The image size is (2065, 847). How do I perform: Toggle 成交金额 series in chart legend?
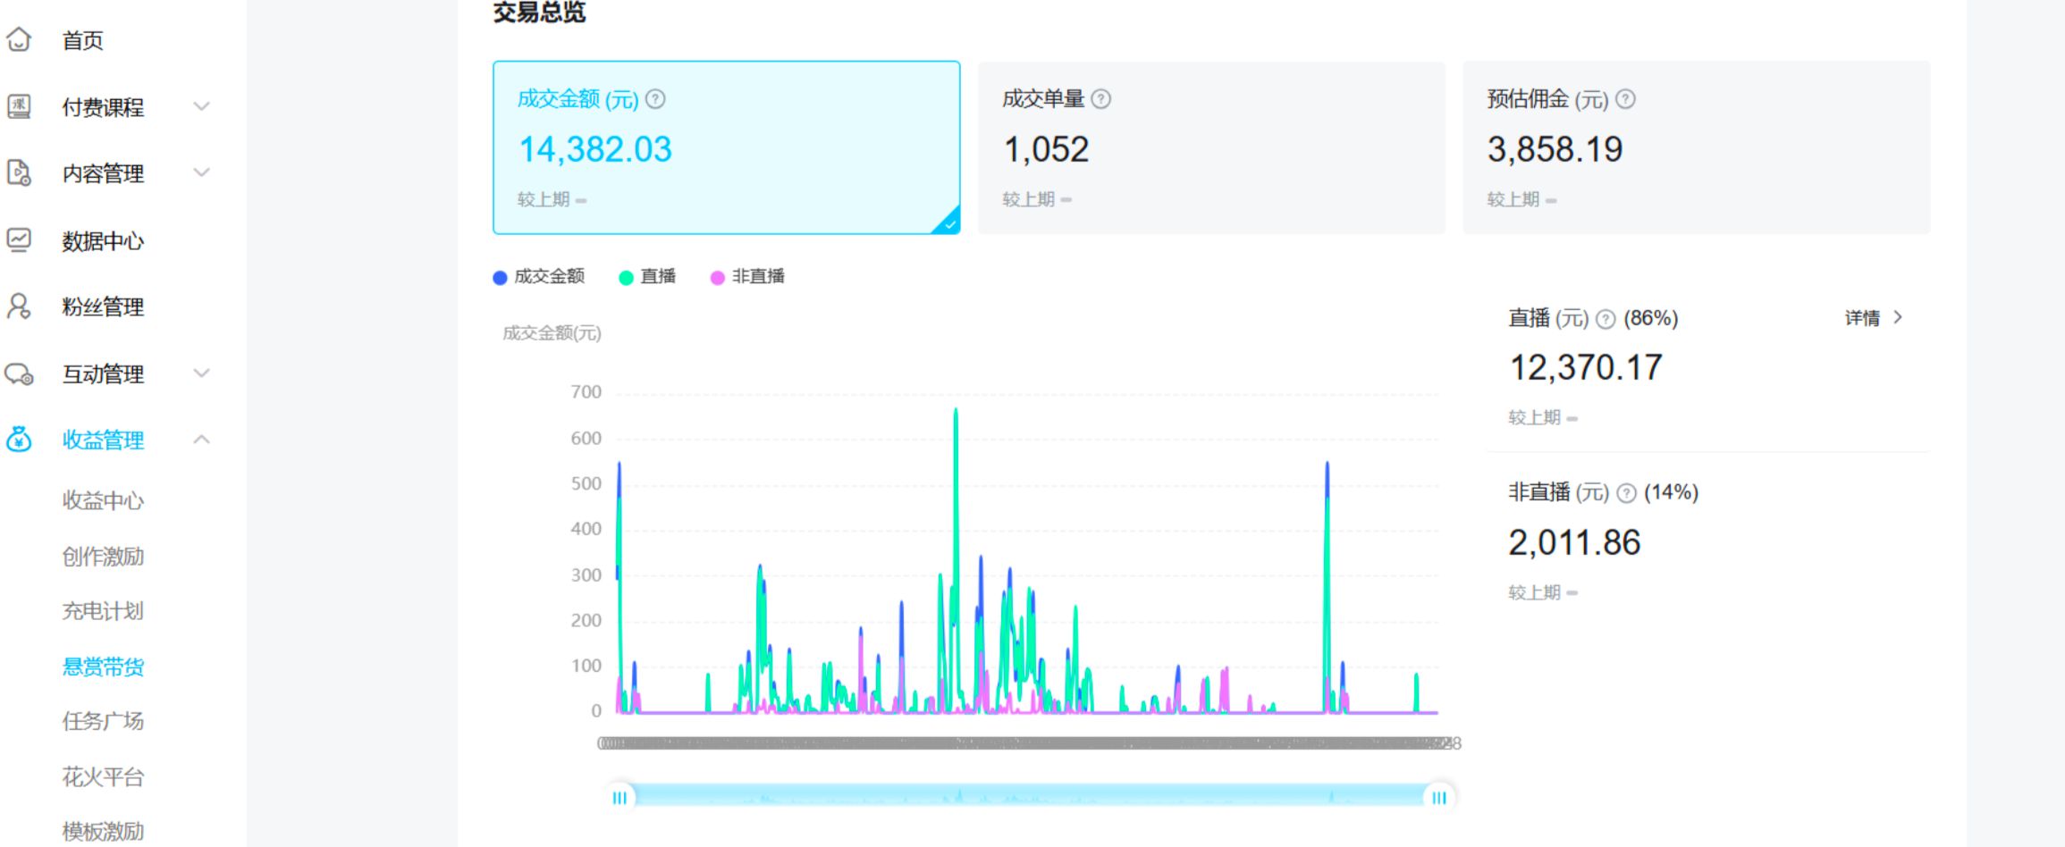point(539,277)
